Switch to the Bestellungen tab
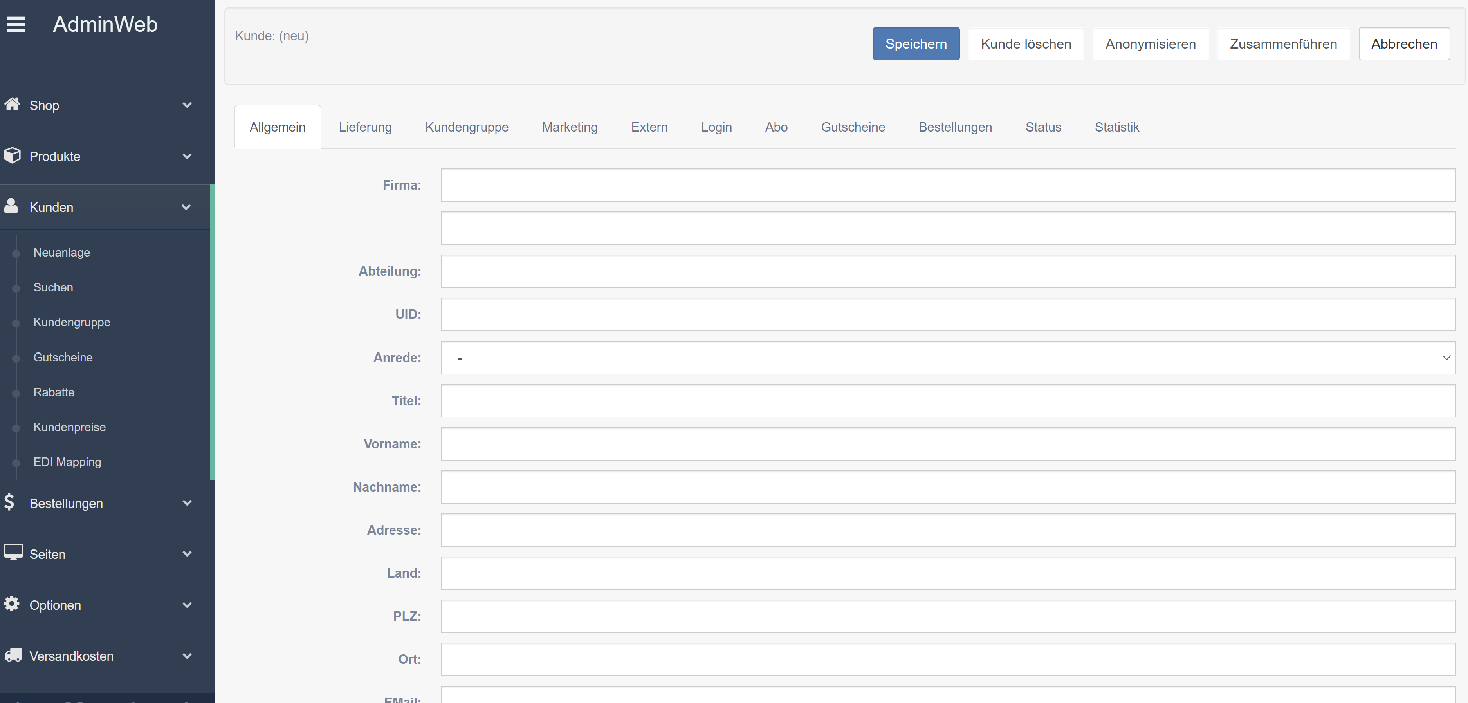Viewport: 1468px width, 703px height. [955, 127]
